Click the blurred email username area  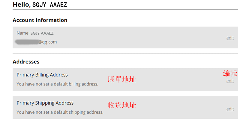27,42
